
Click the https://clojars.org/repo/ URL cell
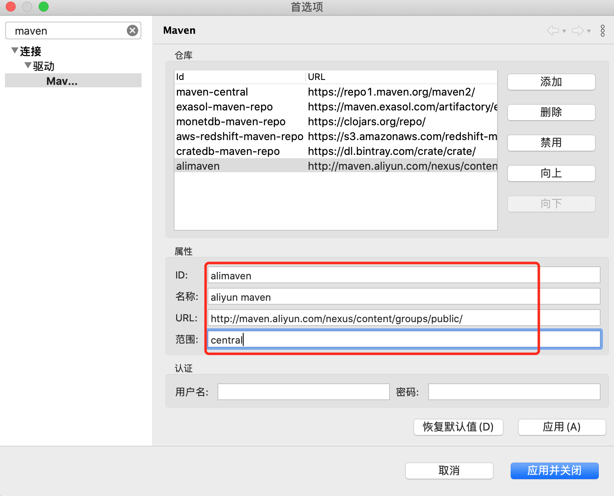click(x=367, y=122)
